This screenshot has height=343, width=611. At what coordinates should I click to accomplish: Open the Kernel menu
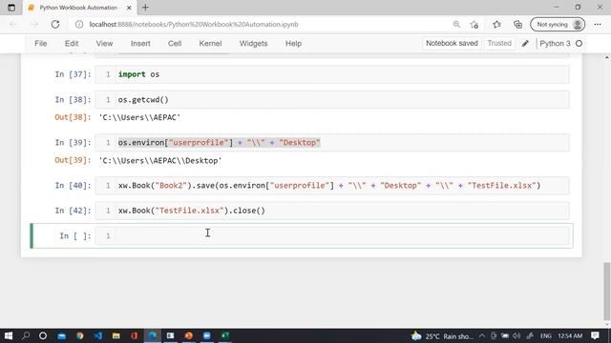[210, 44]
